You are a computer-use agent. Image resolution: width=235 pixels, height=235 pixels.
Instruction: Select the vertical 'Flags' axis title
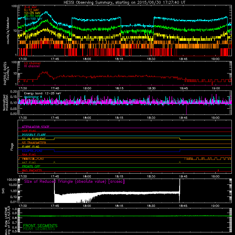[x=12, y=147]
